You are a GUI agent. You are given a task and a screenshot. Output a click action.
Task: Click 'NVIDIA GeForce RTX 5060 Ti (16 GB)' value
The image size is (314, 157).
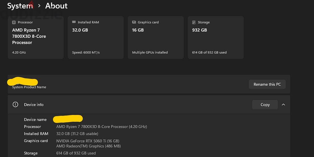coord(88,141)
